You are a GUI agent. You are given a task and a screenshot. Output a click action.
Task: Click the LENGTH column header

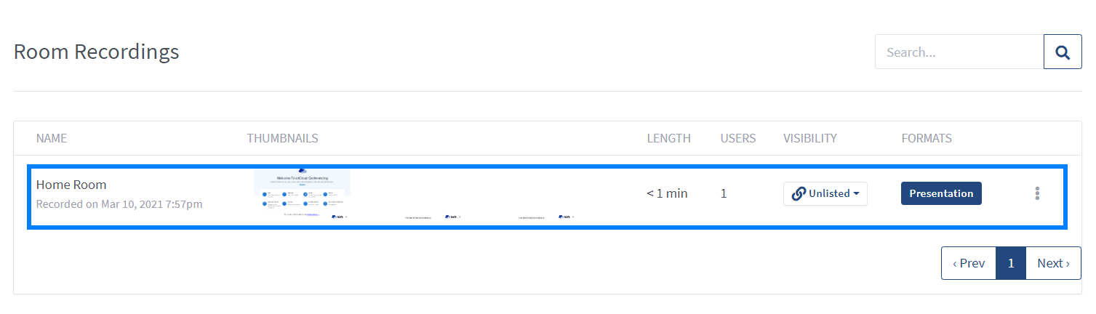[669, 138]
